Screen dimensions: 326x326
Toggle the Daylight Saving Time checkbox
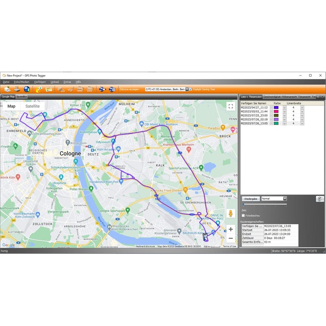click(191, 89)
